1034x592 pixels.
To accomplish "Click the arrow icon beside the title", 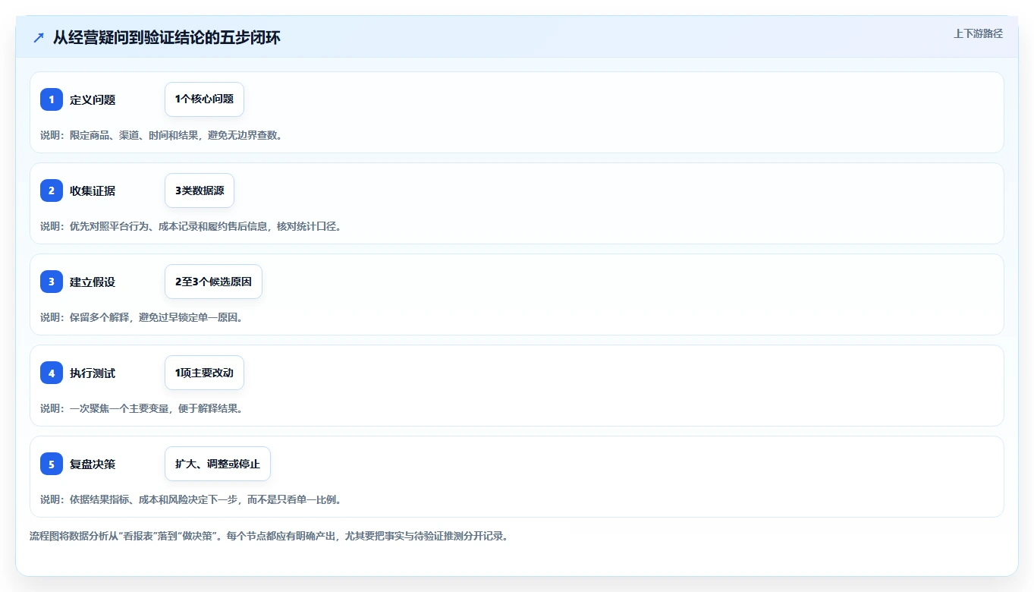I will tap(38, 38).
